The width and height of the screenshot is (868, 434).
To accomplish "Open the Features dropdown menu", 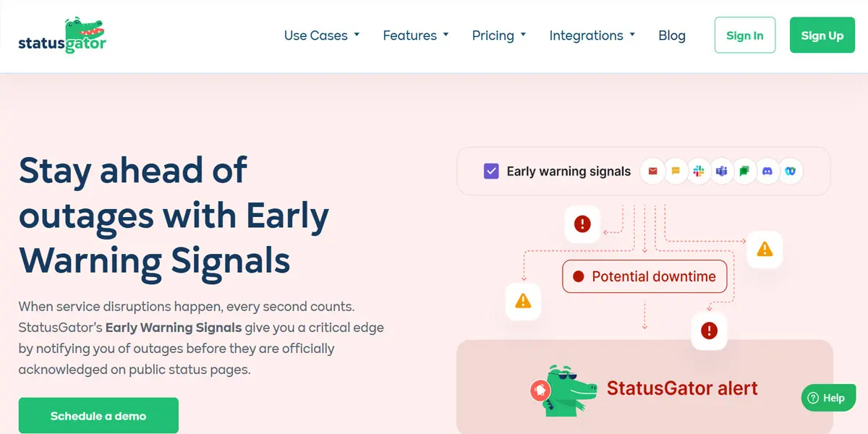I will [x=416, y=35].
